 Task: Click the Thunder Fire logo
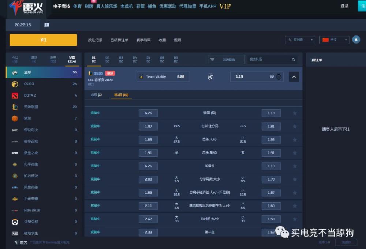pos(26,7)
